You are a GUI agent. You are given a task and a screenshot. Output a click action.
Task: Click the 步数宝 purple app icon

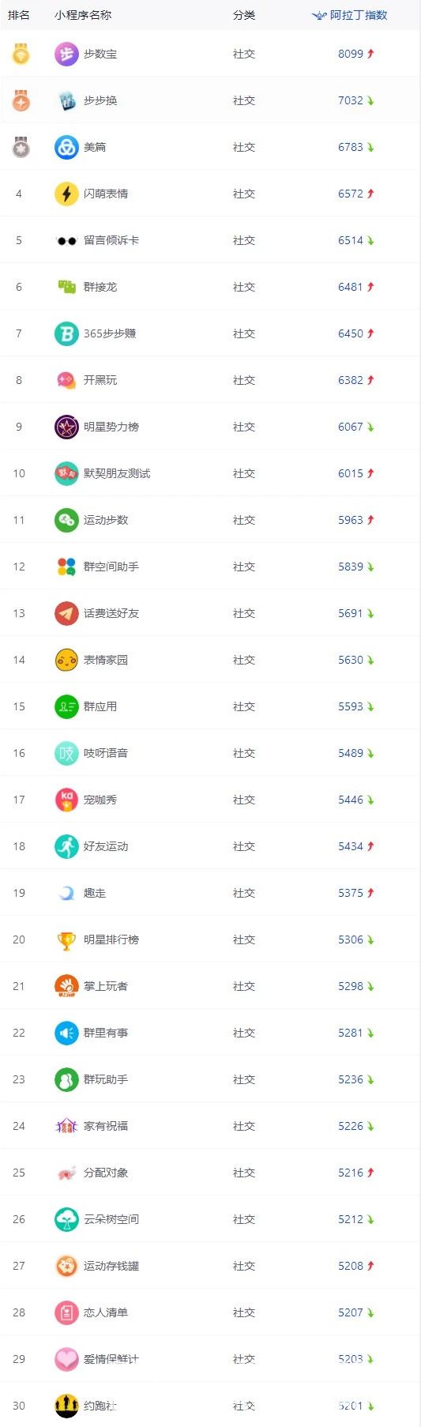66,54
